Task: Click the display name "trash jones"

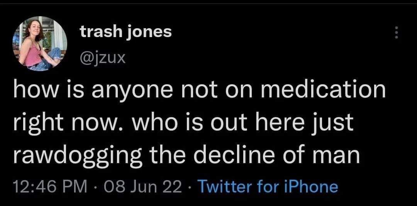Action: click(x=125, y=32)
